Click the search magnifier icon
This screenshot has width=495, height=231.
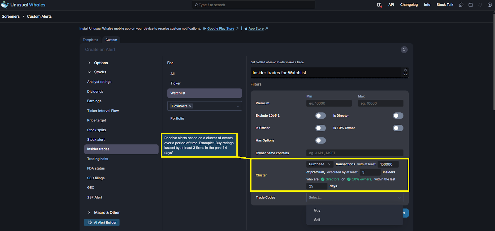[x=196, y=5]
